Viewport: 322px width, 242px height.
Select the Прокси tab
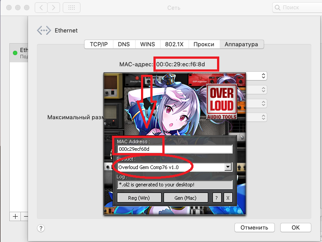[204, 44]
